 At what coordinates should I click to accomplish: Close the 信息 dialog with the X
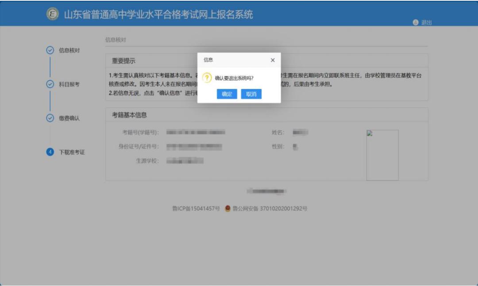[x=272, y=60]
